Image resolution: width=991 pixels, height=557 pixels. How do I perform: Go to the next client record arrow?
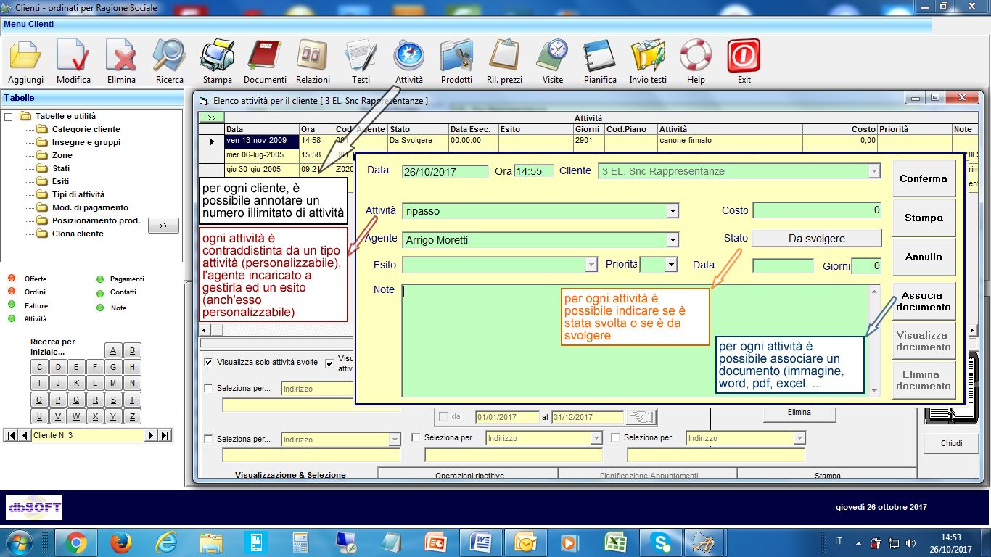(151, 435)
